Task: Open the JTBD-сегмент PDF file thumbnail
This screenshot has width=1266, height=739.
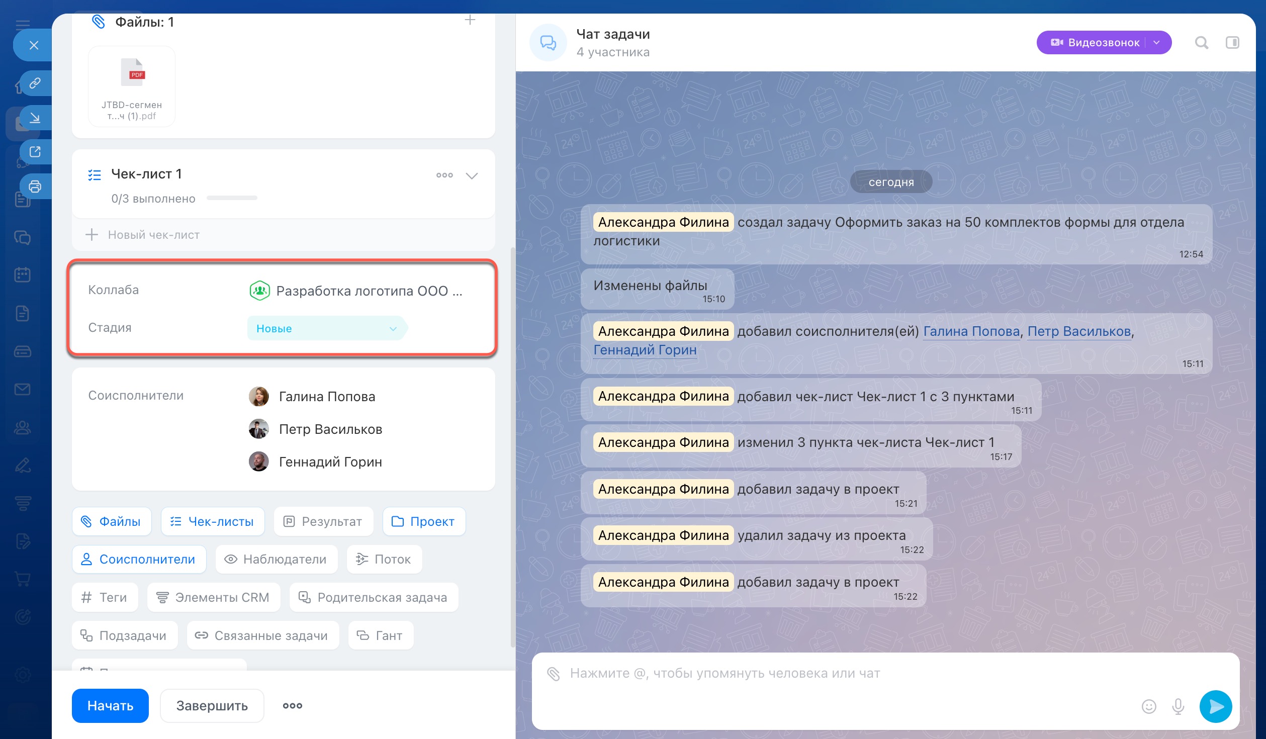Action: point(132,86)
